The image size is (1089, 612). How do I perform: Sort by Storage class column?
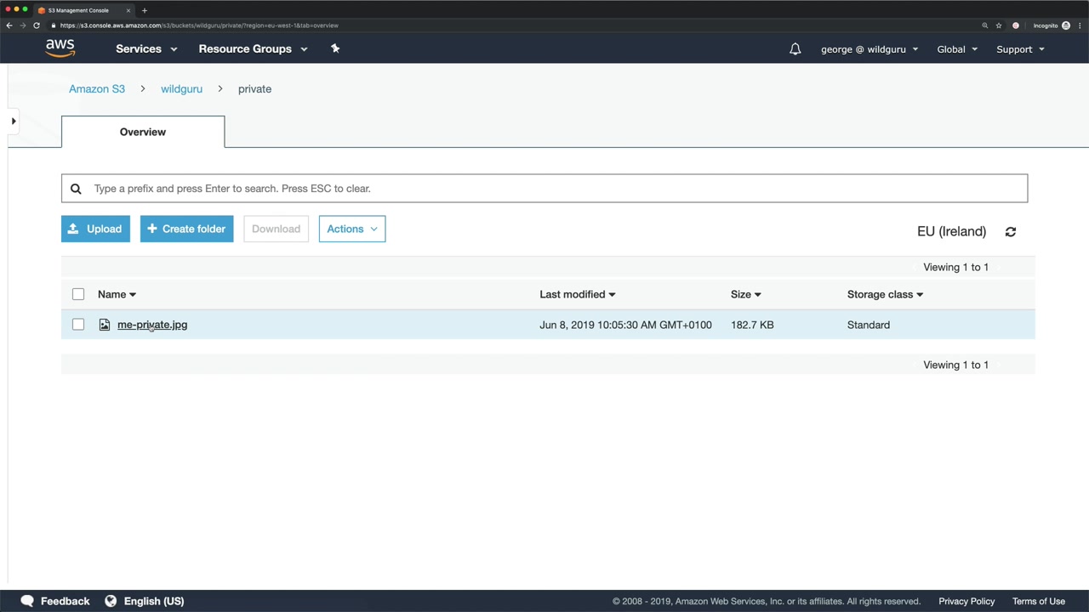[x=885, y=294]
